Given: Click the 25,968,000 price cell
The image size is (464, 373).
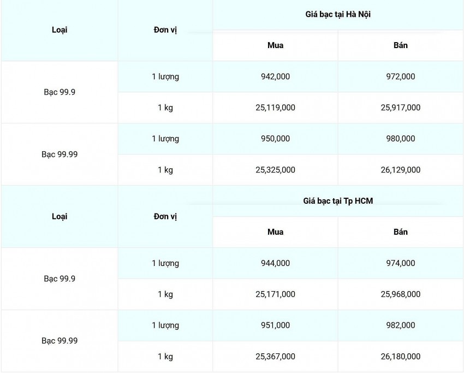Looking at the screenshot, I should (400, 294).
